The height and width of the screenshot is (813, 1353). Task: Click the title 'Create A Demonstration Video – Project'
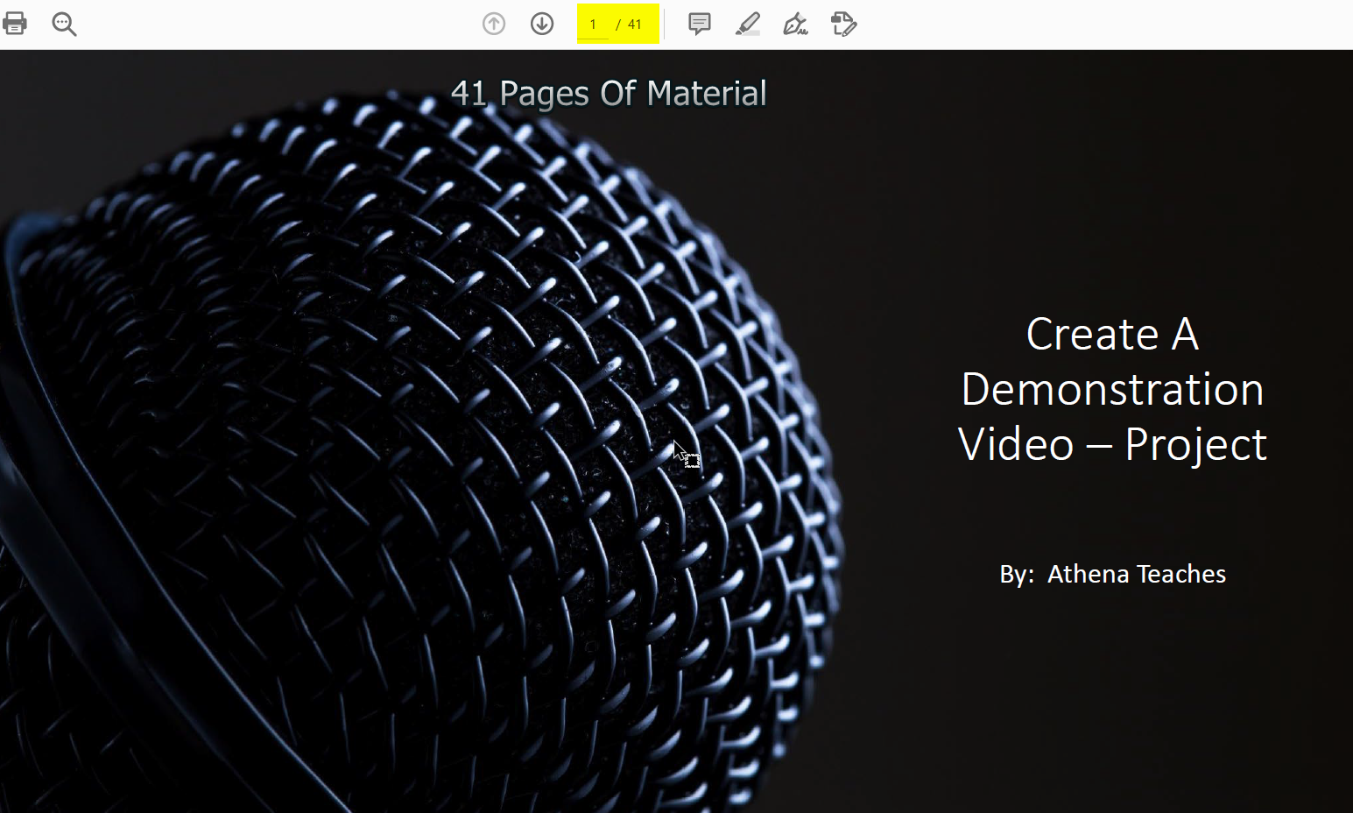click(x=1112, y=389)
